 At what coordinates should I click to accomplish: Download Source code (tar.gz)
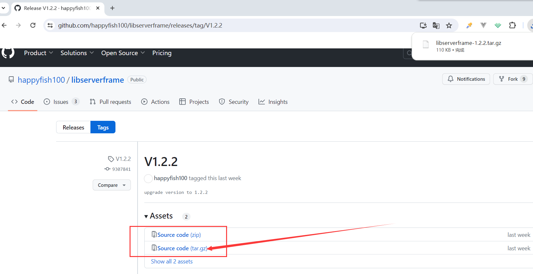[x=182, y=248]
